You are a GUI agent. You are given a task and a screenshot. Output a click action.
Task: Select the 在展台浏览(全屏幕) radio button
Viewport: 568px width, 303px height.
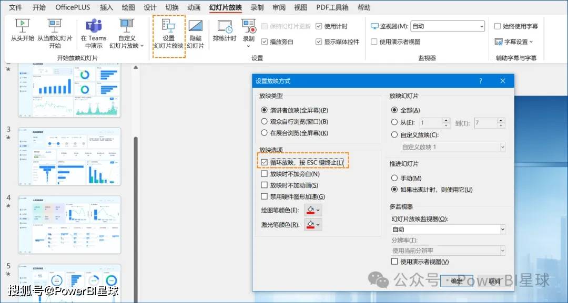tap(265, 132)
